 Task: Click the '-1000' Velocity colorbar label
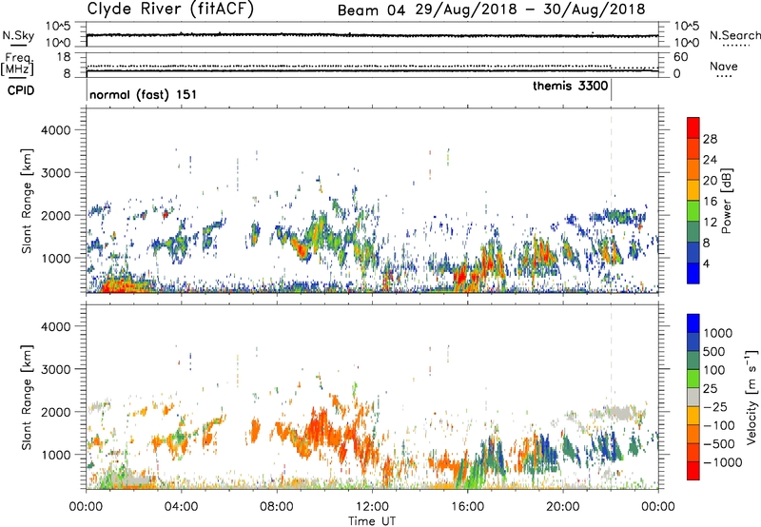[723, 462]
